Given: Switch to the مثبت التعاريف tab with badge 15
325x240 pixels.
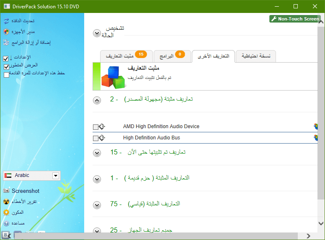Looking at the screenshot, I should [x=126, y=56].
